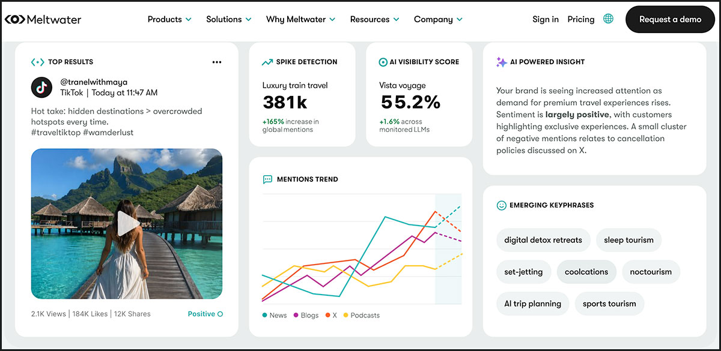Click the @tranelwithmaya username
This screenshot has height=351, width=721.
(x=94, y=82)
